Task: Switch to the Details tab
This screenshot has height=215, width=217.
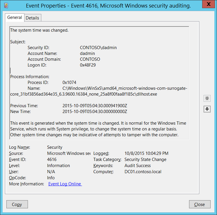Action: coord(32,18)
